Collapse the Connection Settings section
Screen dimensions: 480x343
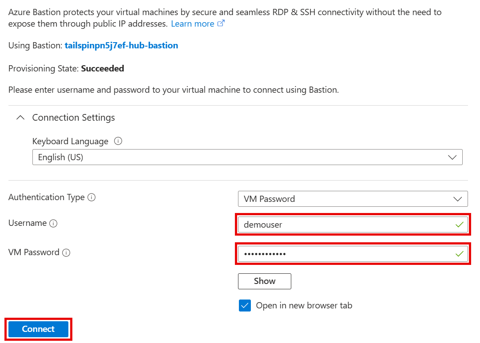point(20,117)
